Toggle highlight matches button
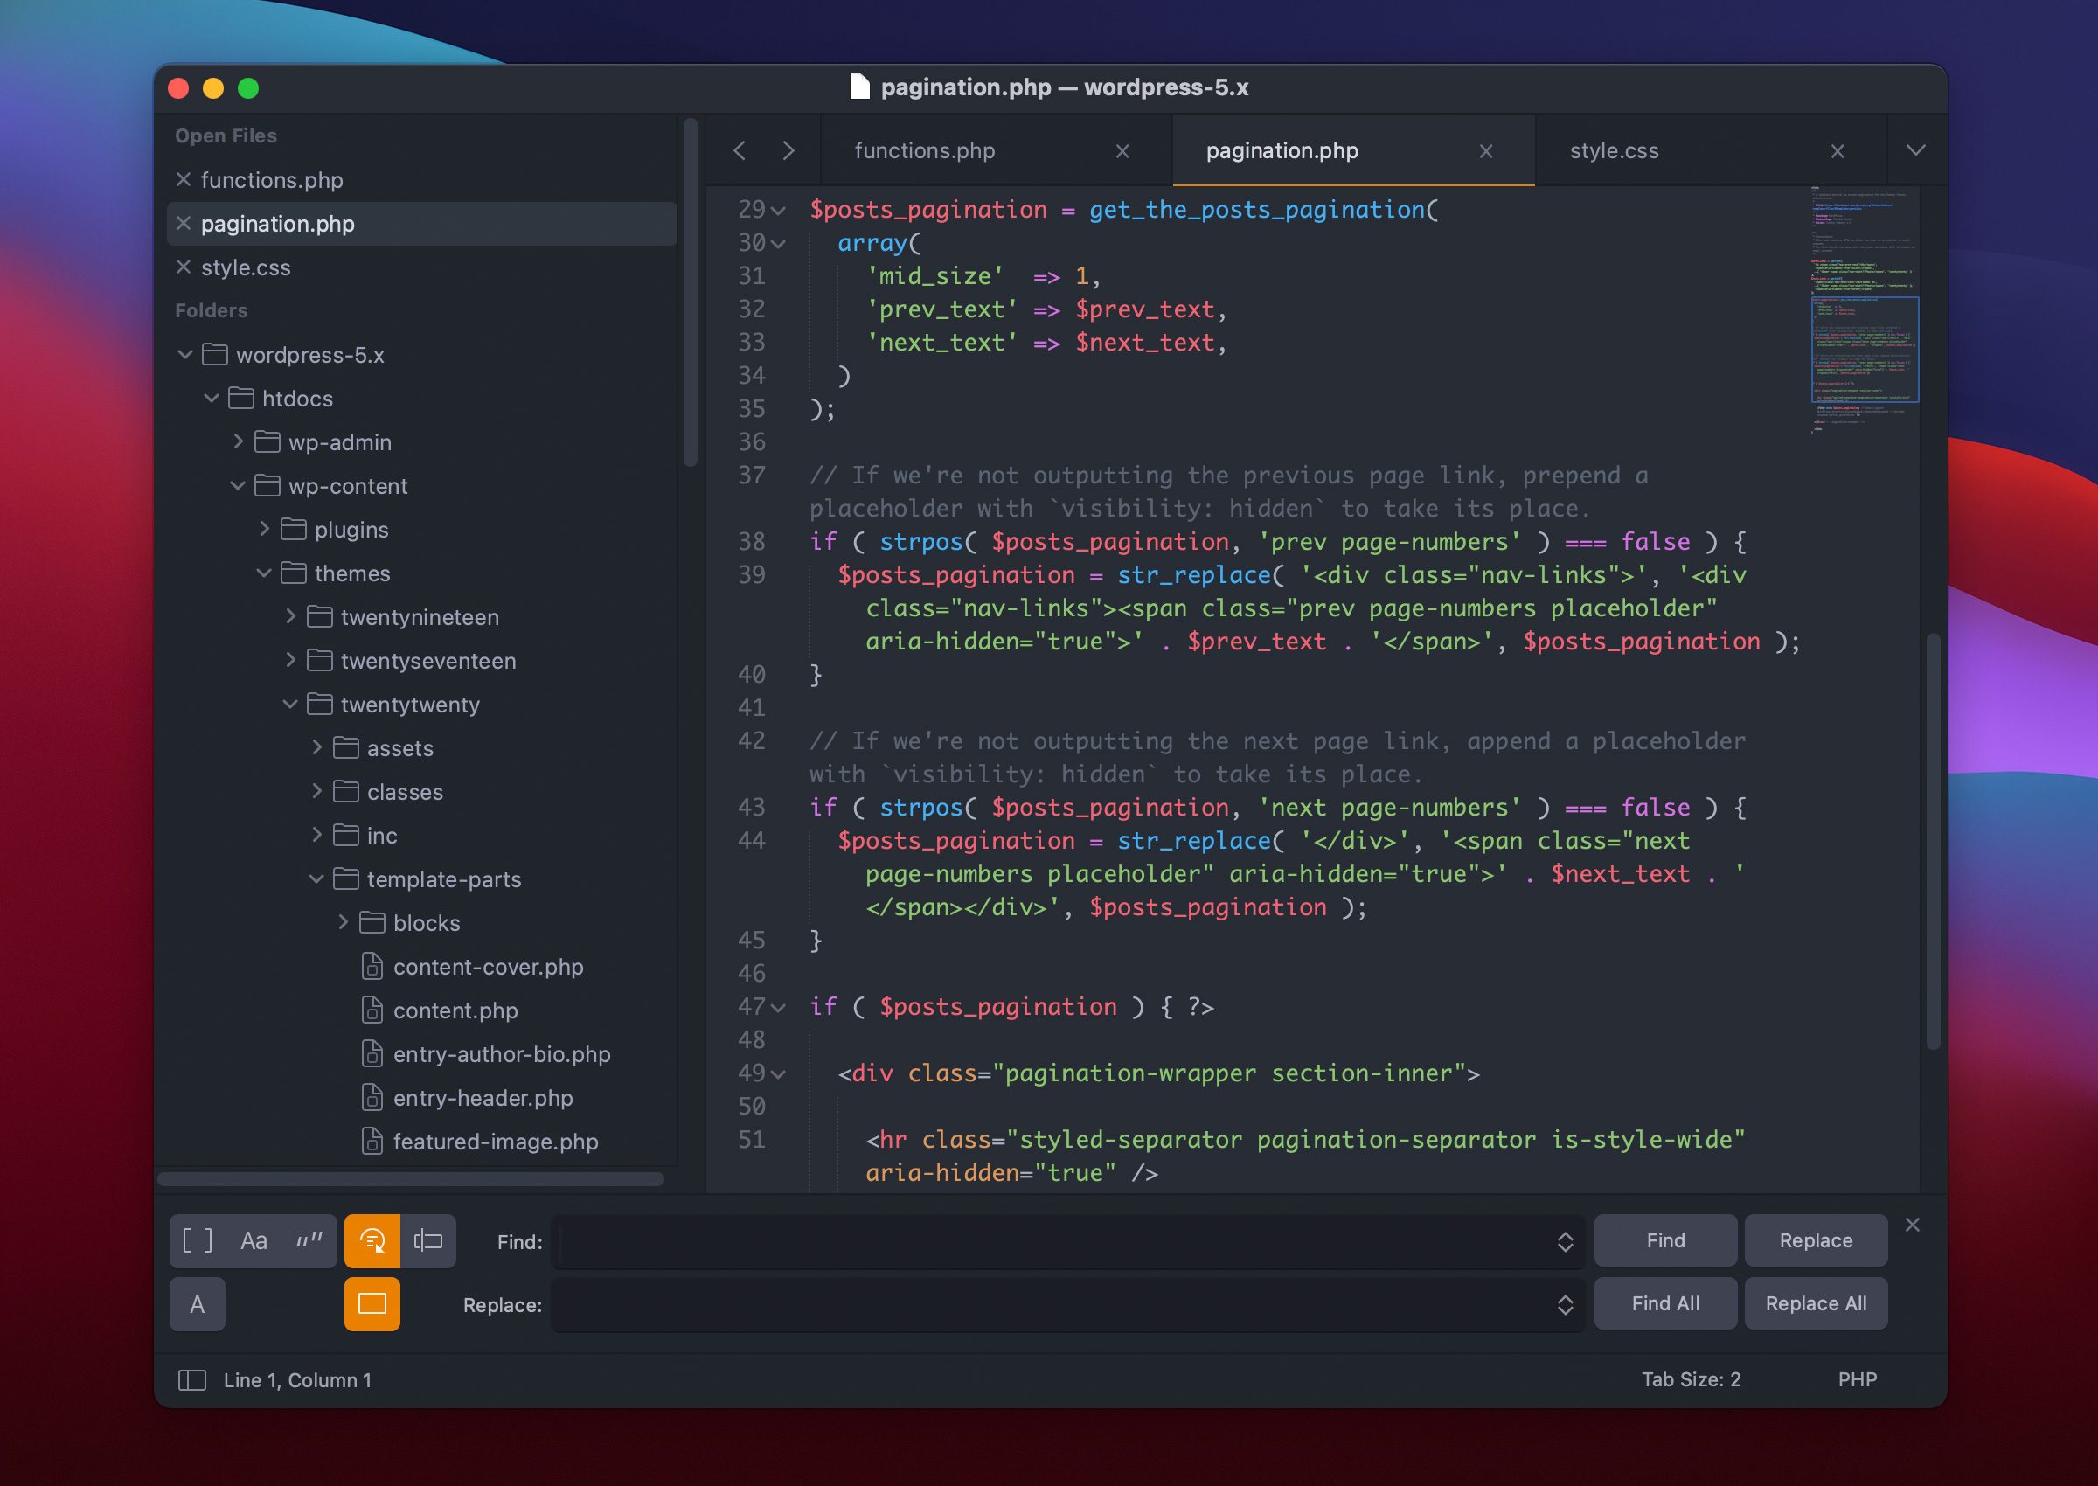The height and width of the screenshot is (1486, 2098). [x=372, y=1303]
